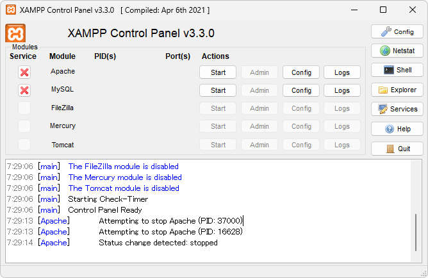The width and height of the screenshot is (428, 278).
Task: Click the XAMPP orange logo icon
Action: (15, 33)
